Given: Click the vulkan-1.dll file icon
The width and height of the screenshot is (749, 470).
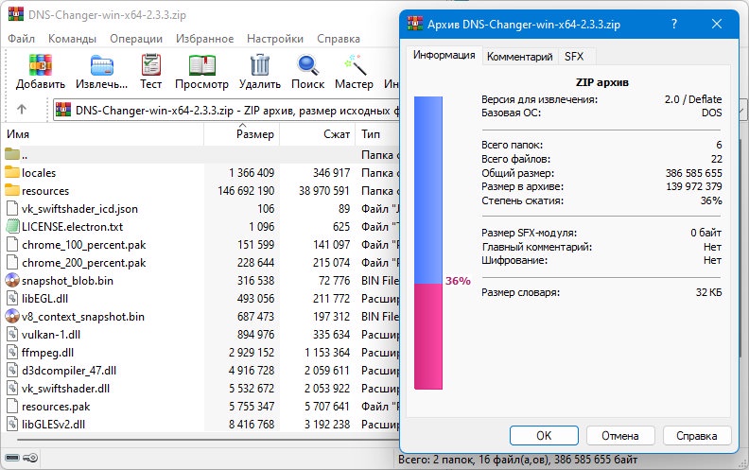Looking at the screenshot, I should click(x=12, y=334).
